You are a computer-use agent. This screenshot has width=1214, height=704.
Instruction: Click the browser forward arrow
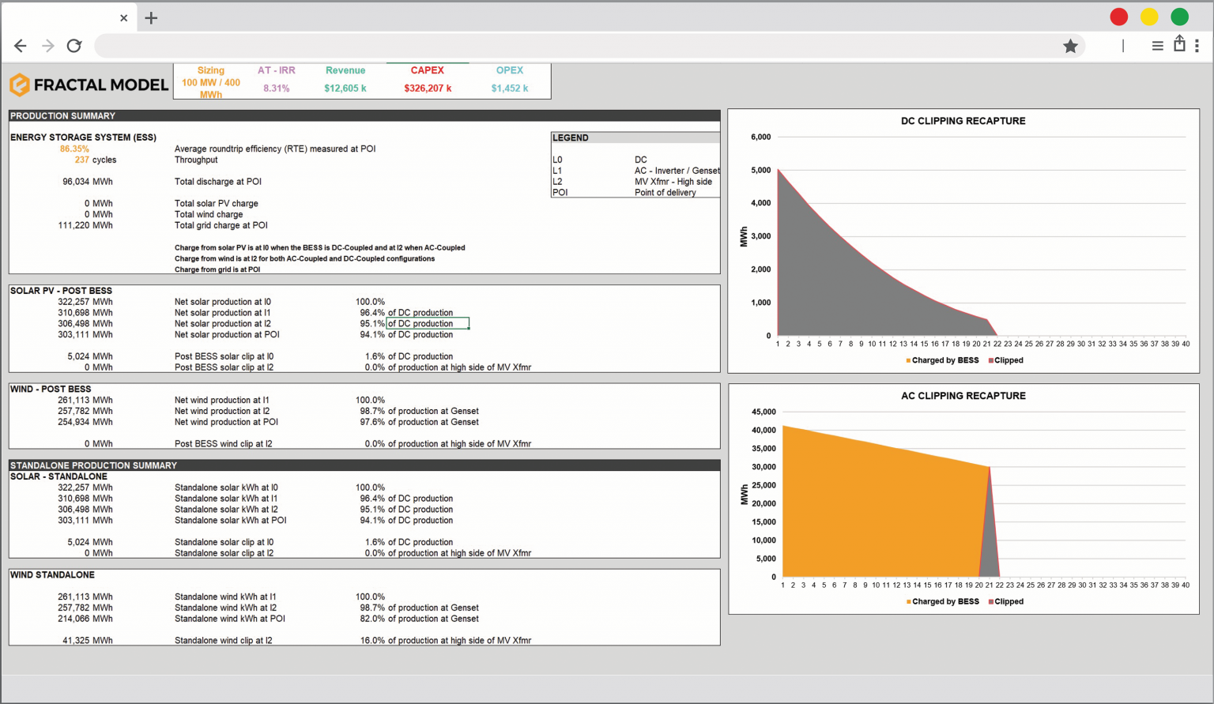pos(48,46)
